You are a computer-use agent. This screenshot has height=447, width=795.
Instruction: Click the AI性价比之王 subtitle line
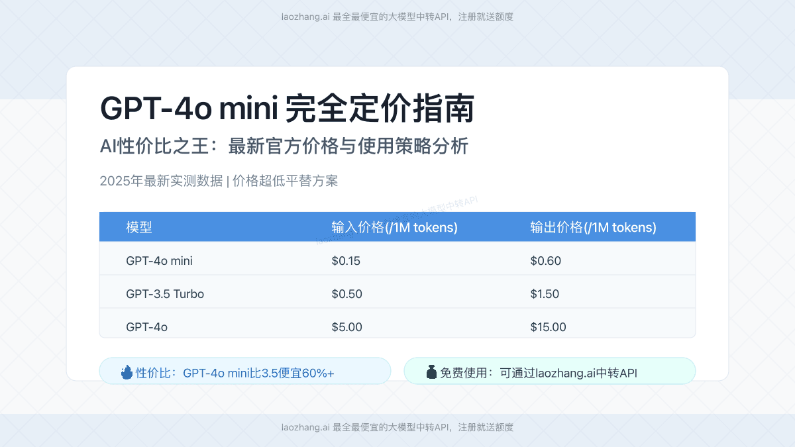pos(284,146)
